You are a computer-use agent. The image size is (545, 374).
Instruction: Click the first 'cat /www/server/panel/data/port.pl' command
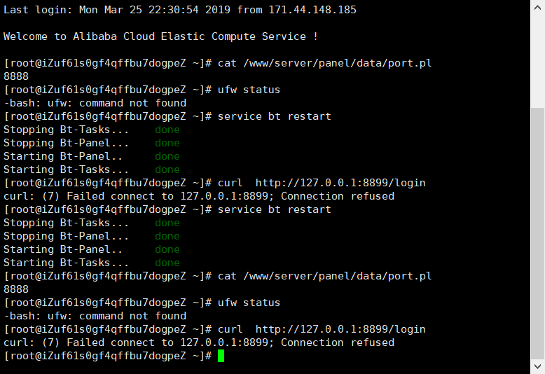coord(324,63)
